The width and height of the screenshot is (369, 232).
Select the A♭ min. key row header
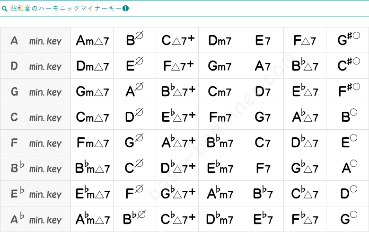pos(35,220)
